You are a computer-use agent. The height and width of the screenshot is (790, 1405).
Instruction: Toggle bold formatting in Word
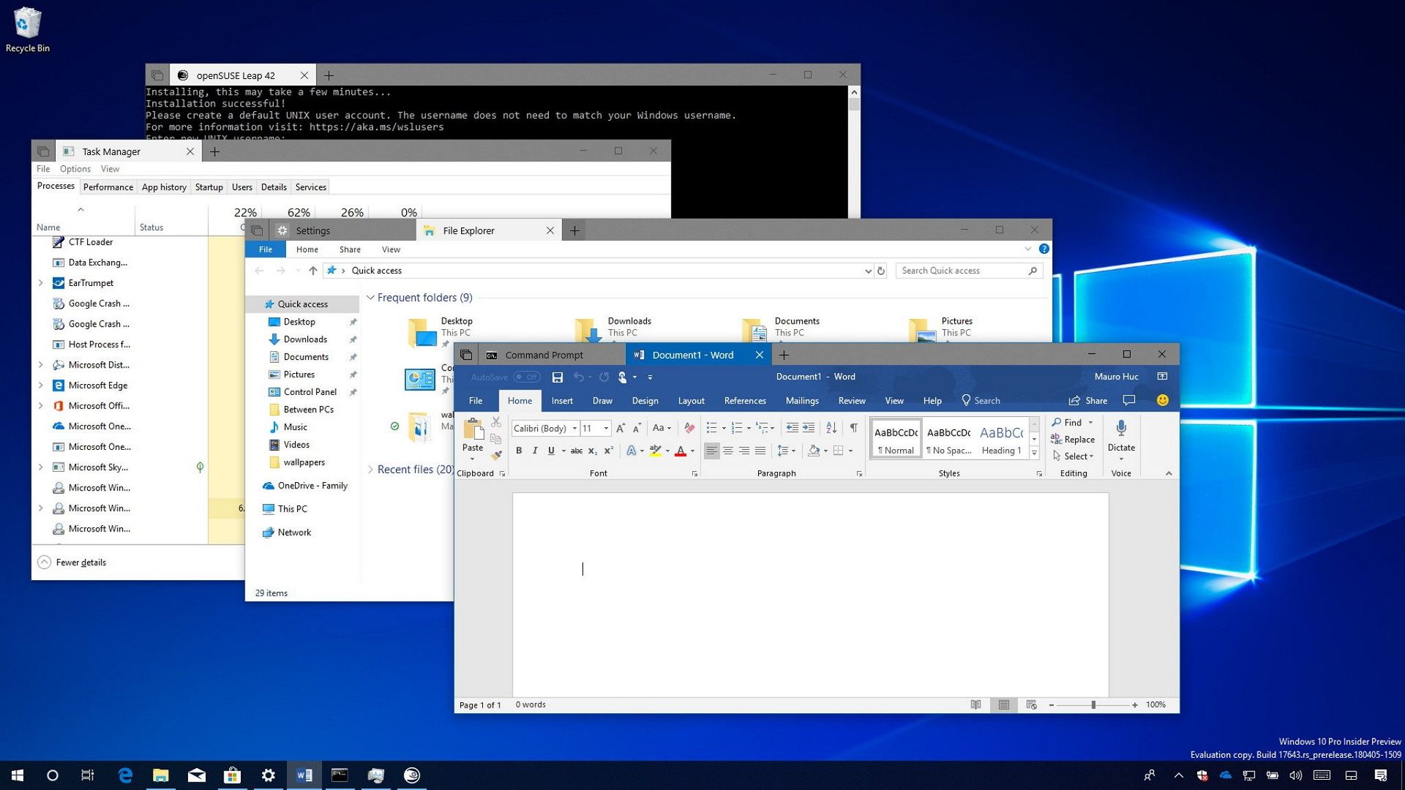(x=519, y=451)
